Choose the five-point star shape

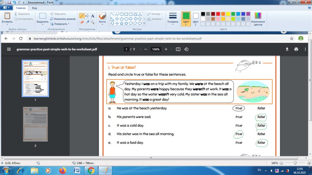pos(121,23)
